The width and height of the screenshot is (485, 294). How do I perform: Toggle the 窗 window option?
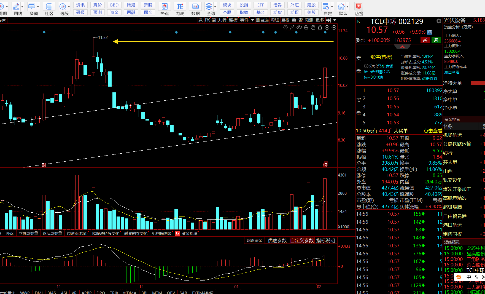[300, 20]
